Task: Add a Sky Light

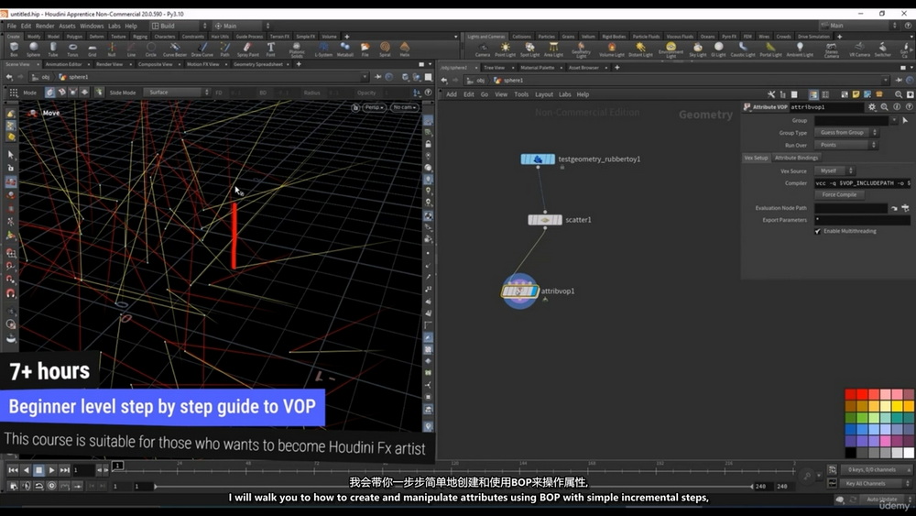Action: pyautogui.click(x=697, y=49)
